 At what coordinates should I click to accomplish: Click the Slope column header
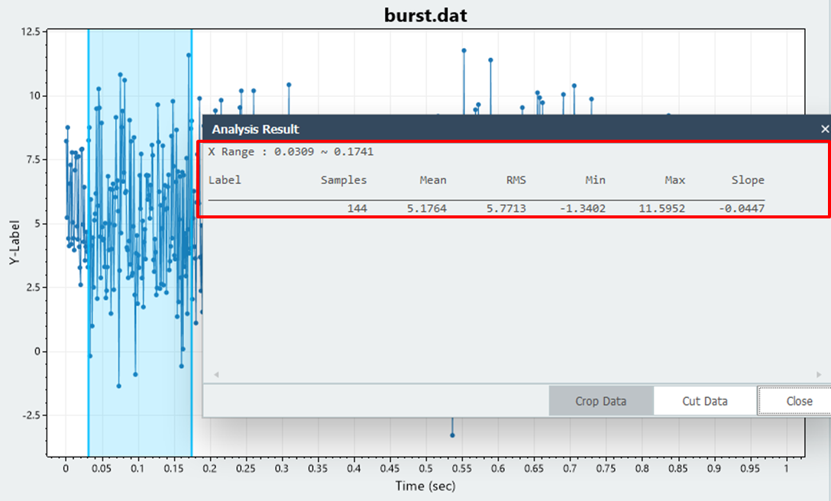pos(748,179)
